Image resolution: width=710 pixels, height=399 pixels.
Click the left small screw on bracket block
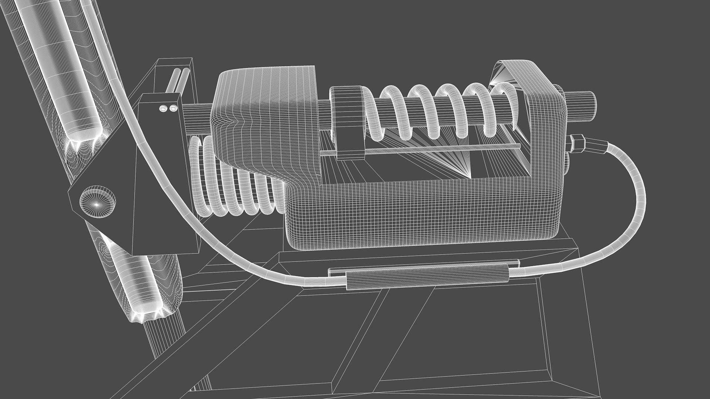tap(163, 108)
